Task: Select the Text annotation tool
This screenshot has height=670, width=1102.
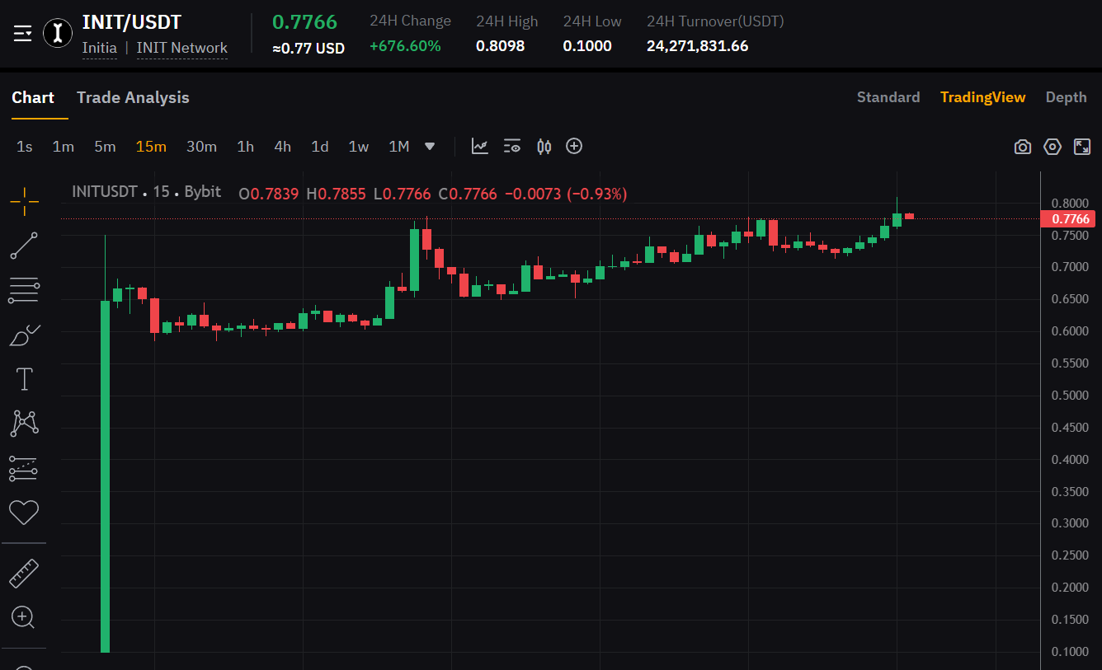Action: point(24,379)
